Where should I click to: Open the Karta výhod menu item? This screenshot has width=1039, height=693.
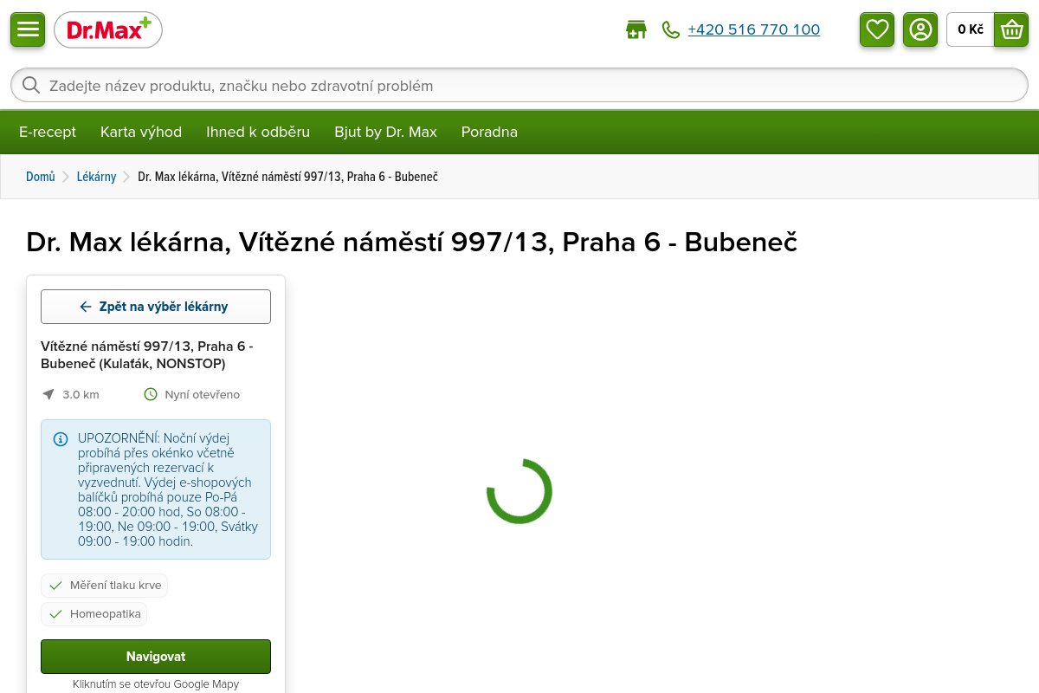pyautogui.click(x=141, y=132)
